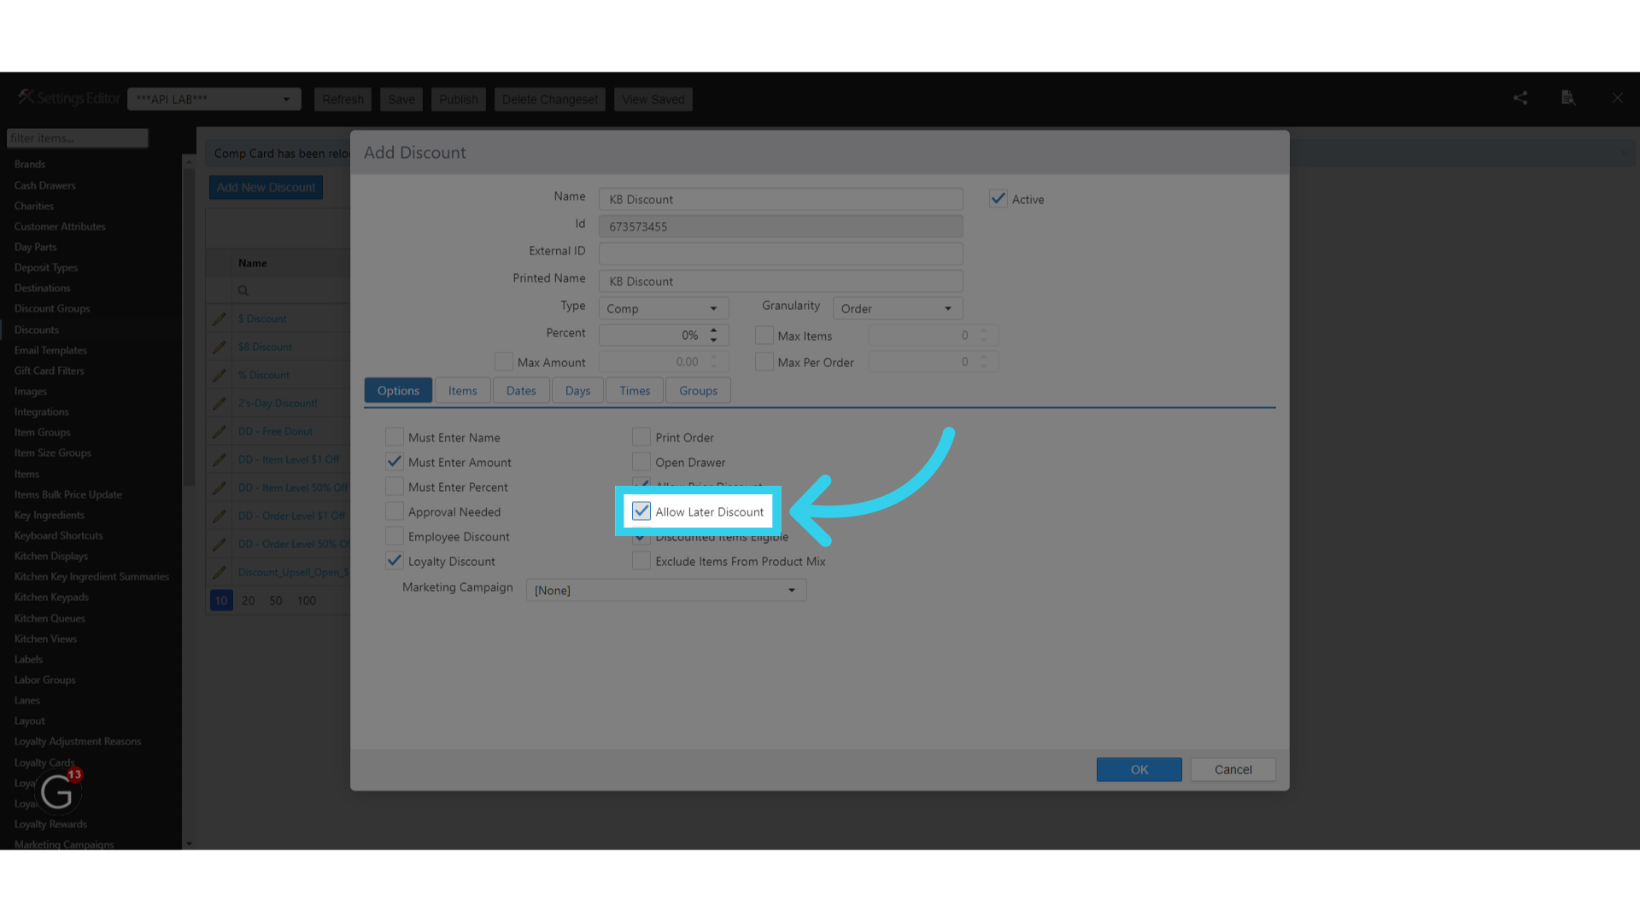Check the Must Enter Name option
This screenshot has height=922, width=1640.
click(x=395, y=437)
